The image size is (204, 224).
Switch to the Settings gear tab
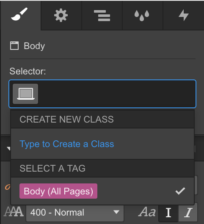[x=61, y=15]
